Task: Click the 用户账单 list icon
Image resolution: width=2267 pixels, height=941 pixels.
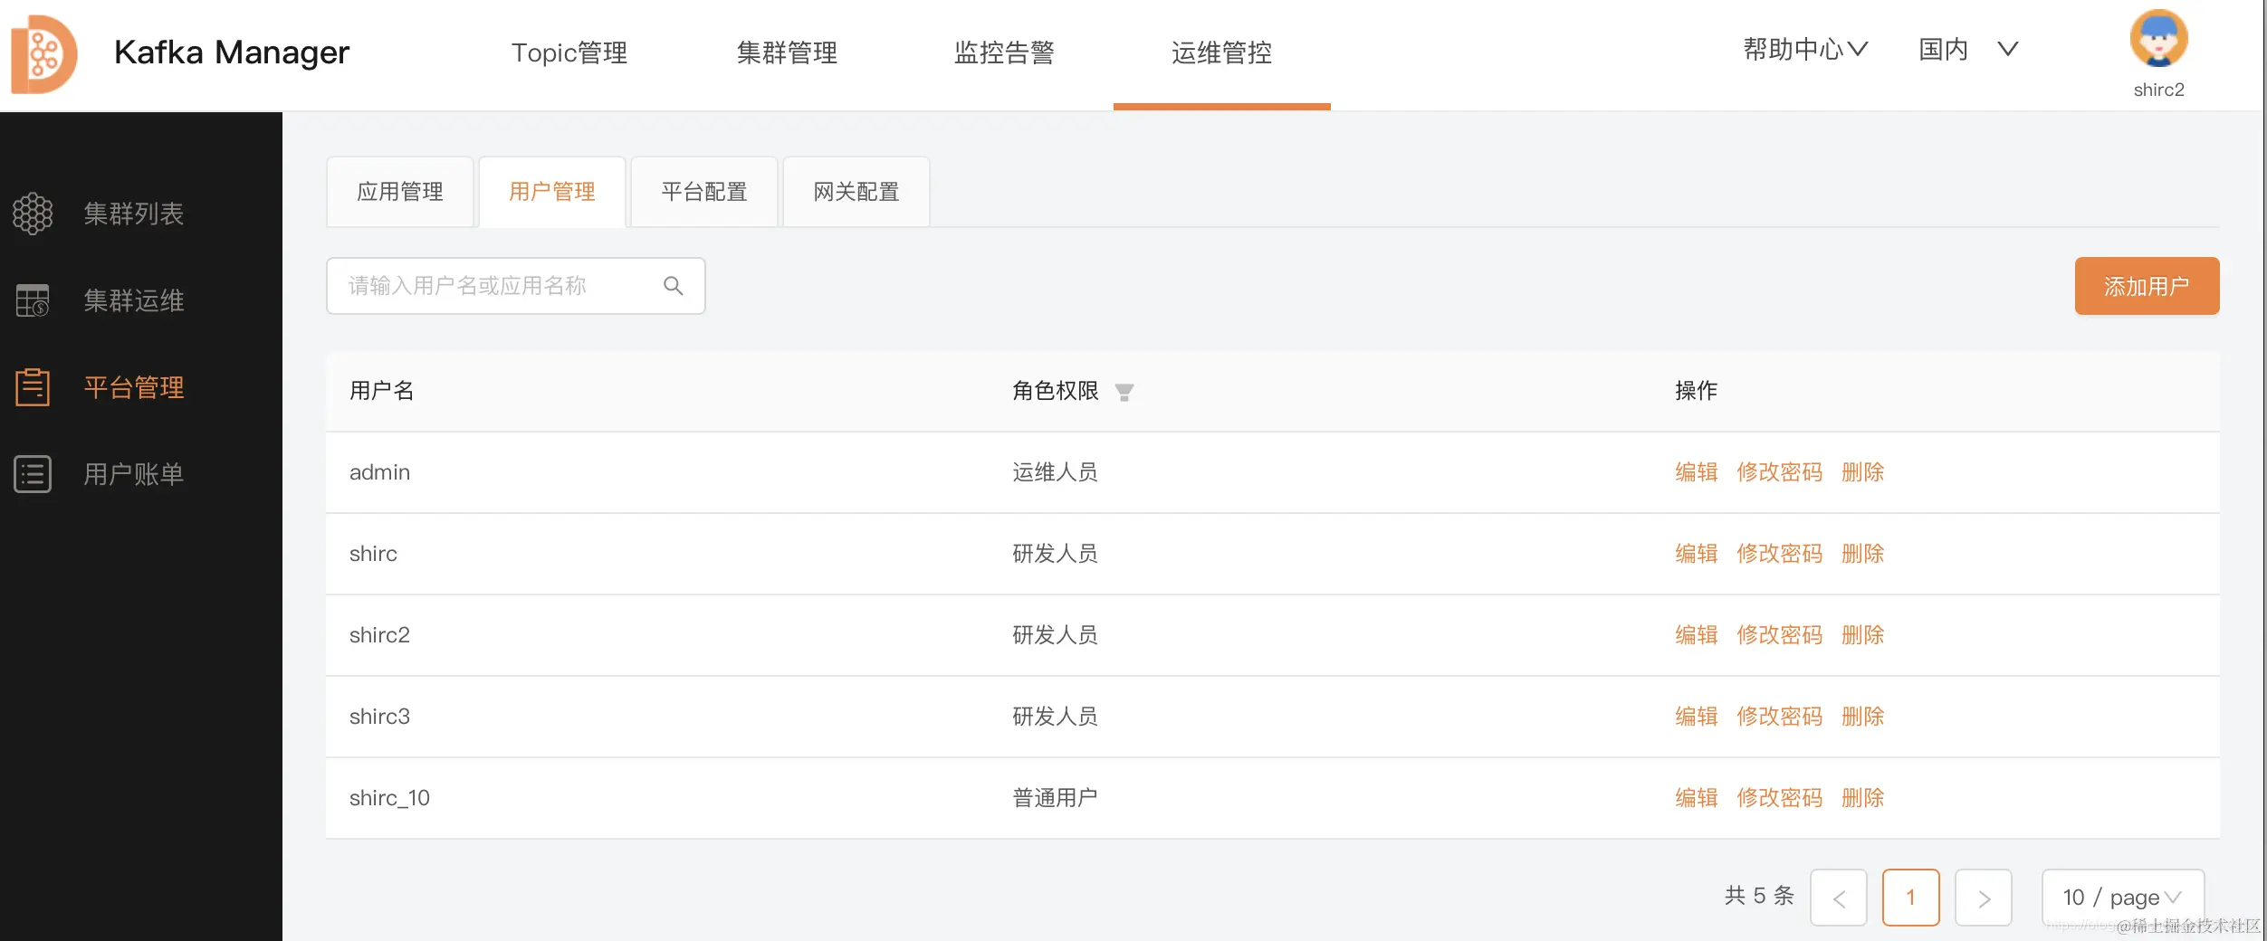Action: [x=33, y=474]
